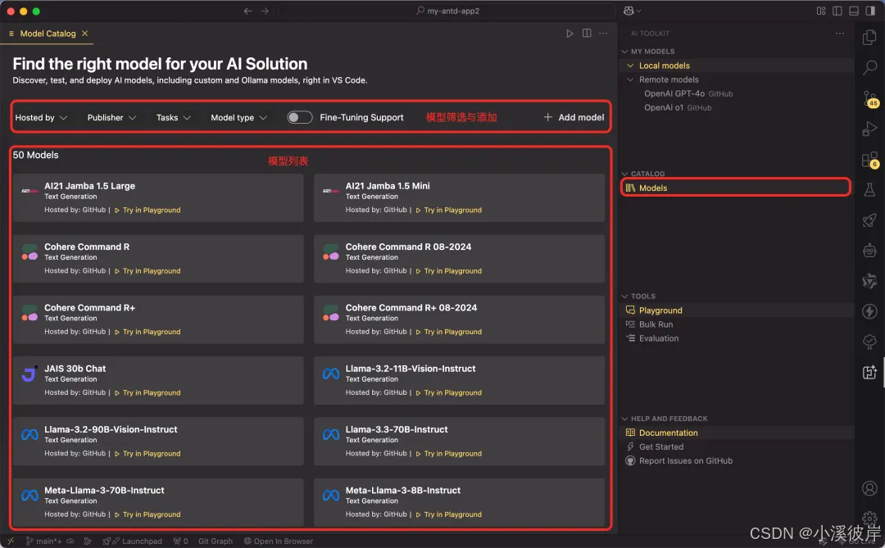885x548 pixels.
Task: Open the AI Toolkit panel more actions menu
Action: [839, 33]
